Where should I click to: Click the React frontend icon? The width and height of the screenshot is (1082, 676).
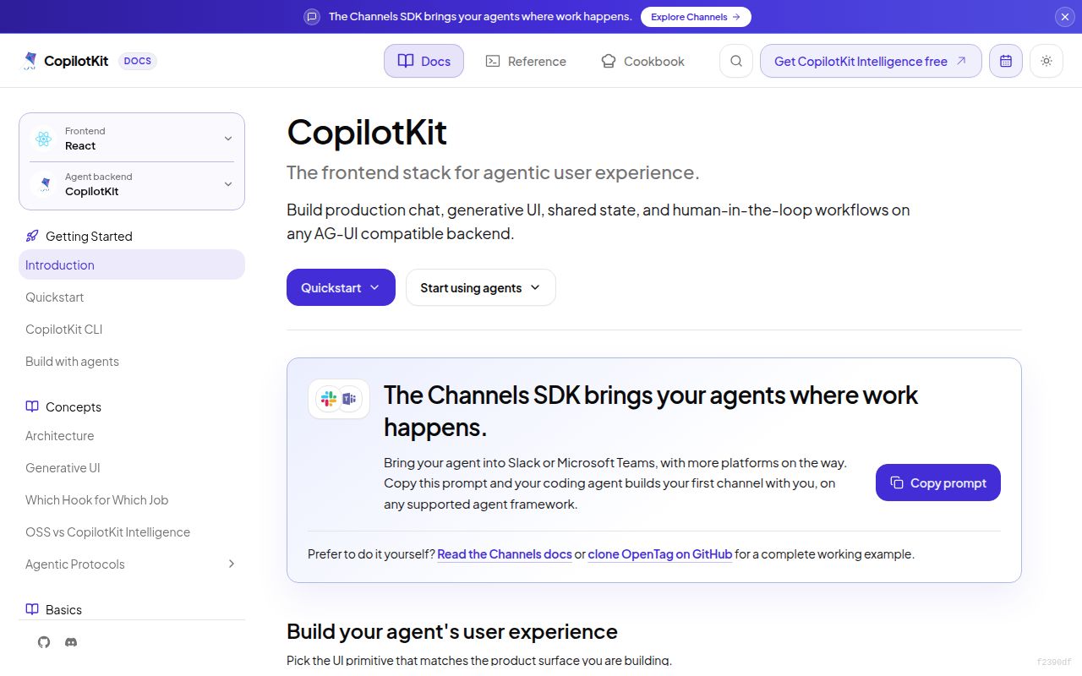[x=44, y=139]
